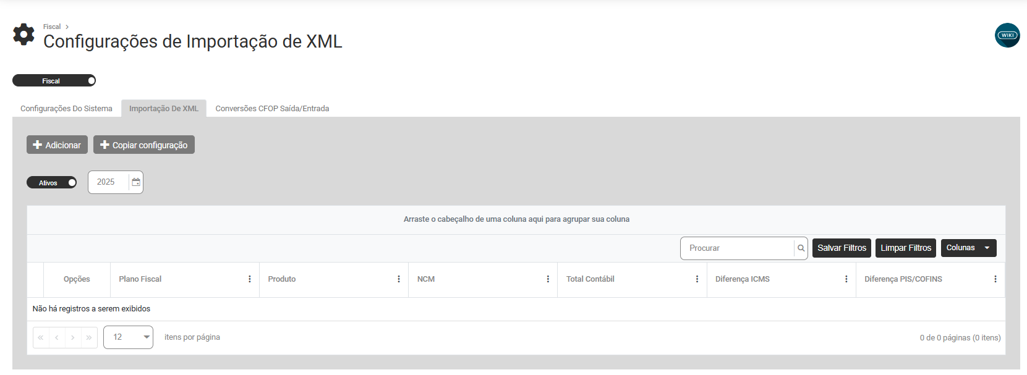
Task: Open items per page dropdown
Action: tap(128, 337)
